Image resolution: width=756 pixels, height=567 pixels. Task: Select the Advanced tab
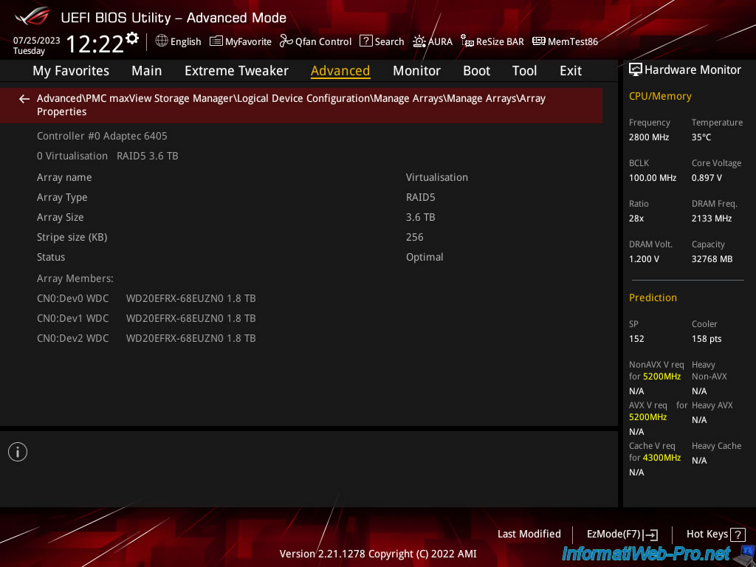(x=340, y=71)
